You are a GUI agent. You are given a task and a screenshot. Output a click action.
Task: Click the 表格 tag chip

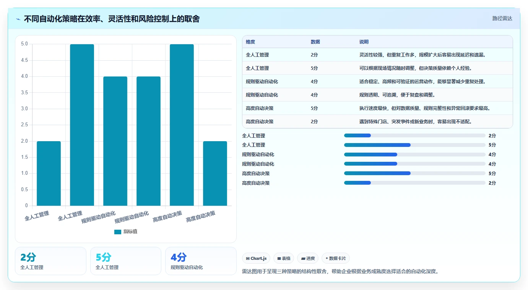[x=284, y=258]
